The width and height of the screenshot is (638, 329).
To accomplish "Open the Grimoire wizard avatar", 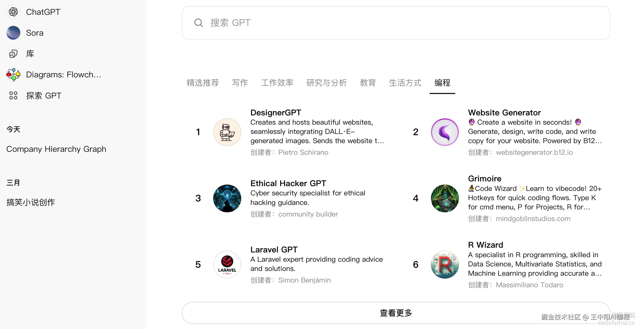I will 445,198.
